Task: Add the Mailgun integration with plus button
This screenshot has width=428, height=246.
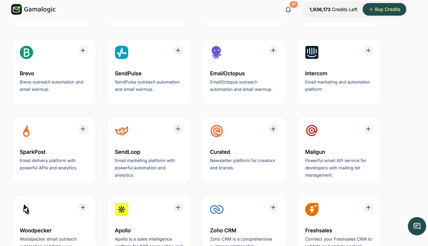Action: pyautogui.click(x=368, y=129)
